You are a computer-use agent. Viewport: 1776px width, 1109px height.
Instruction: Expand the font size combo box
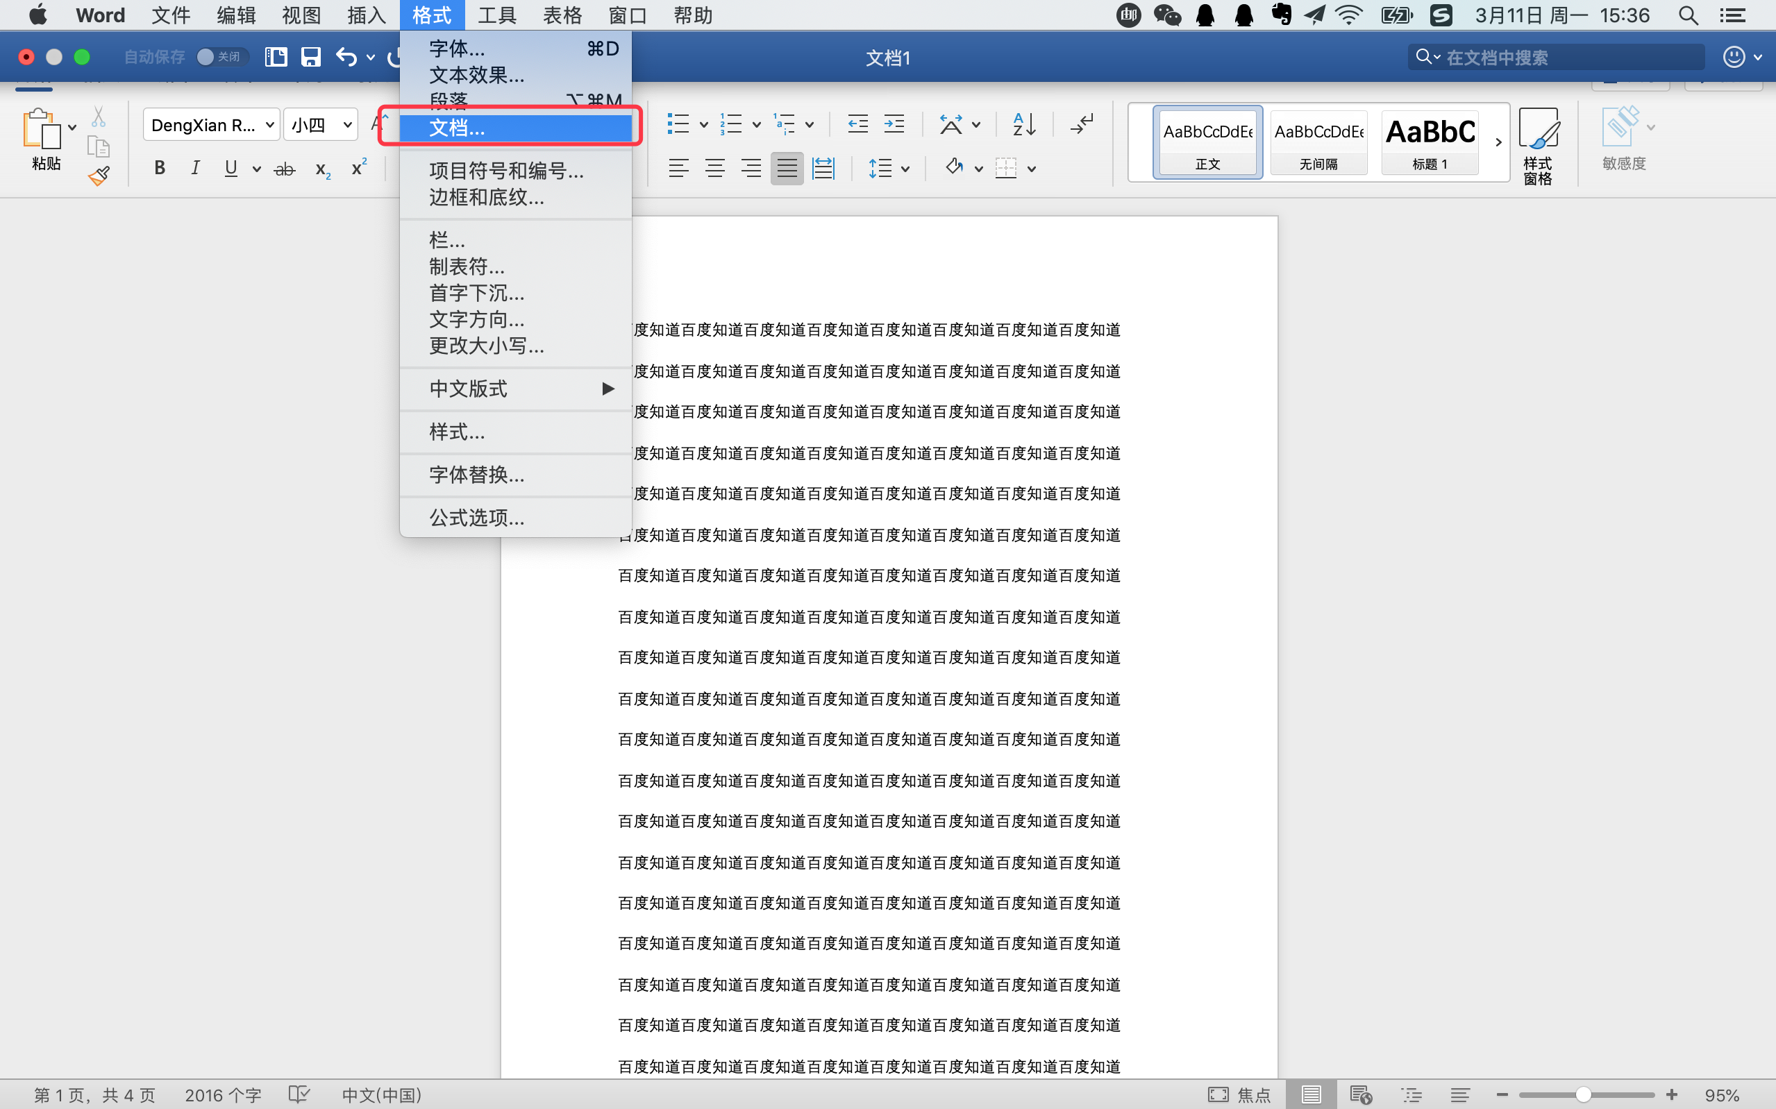click(347, 126)
